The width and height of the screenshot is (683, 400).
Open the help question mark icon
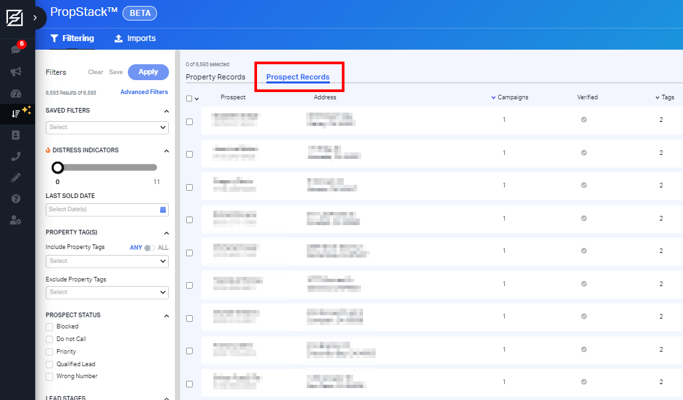(x=16, y=199)
